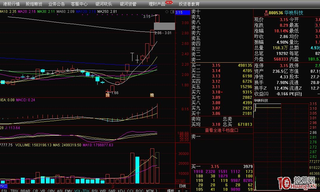Select the VOL-TDX indicator tab
The image size is (320, 192).
click(x=82, y=191)
